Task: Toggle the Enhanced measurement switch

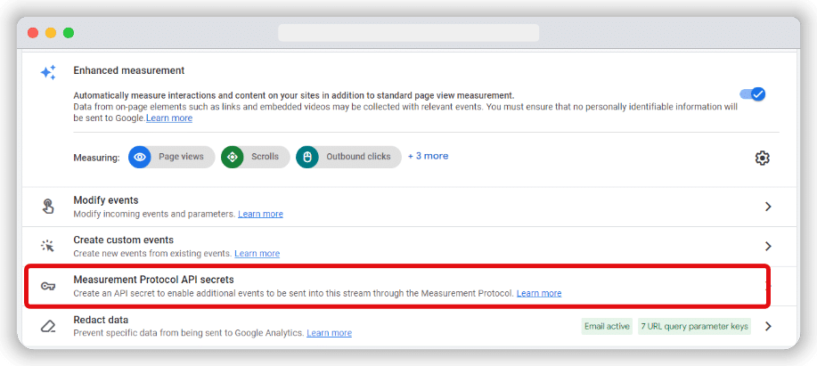Action: point(752,94)
